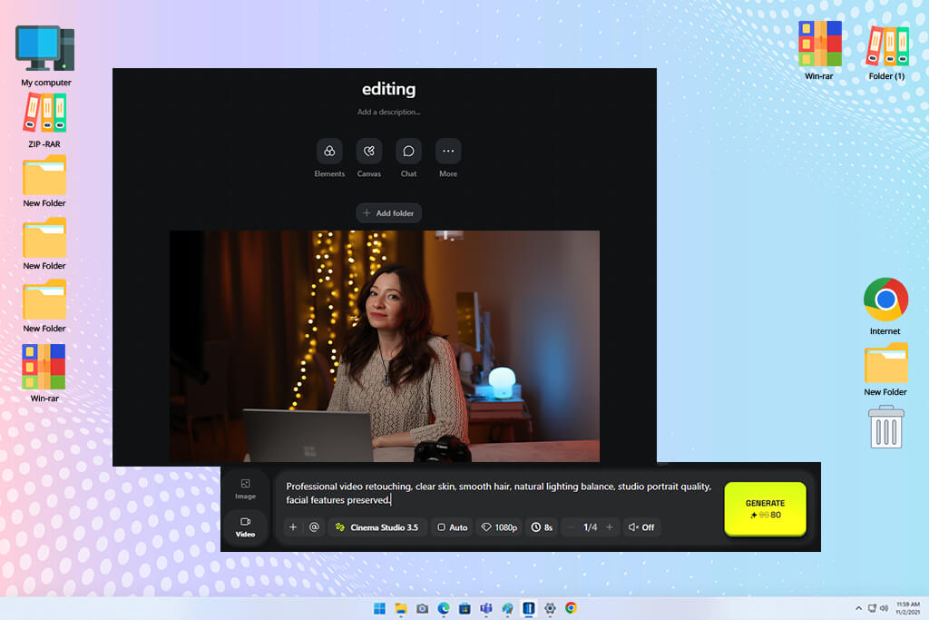Screen dimensions: 929x620
Task: Open the ZIP -RAR desktop icon
Action: coord(44,121)
